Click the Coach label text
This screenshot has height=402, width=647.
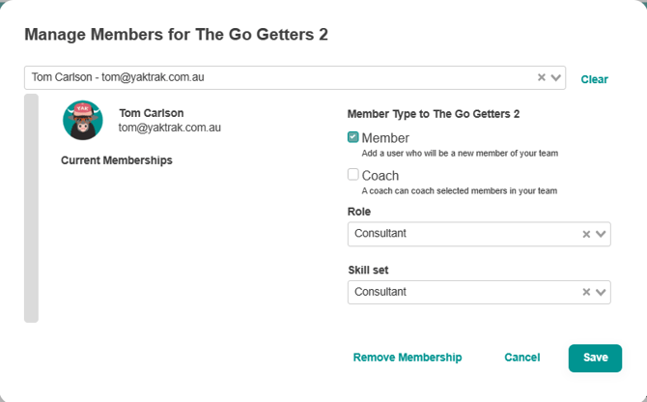[380, 176]
